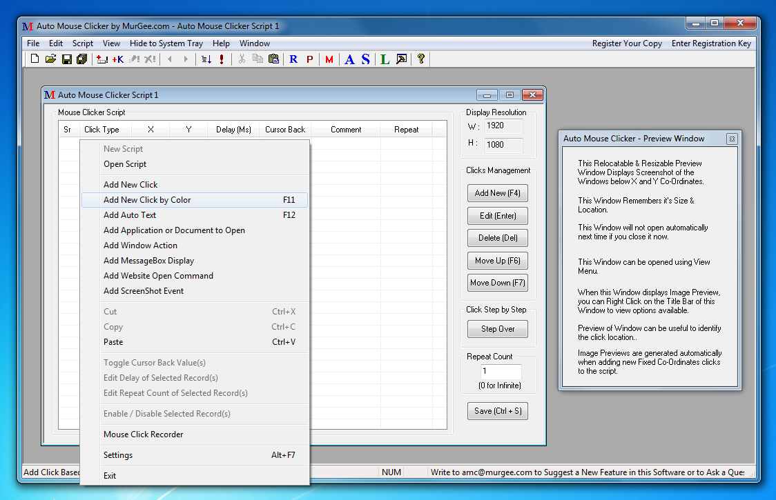Select Add New Click by Color
The image size is (776, 500).
click(x=195, y=200)
